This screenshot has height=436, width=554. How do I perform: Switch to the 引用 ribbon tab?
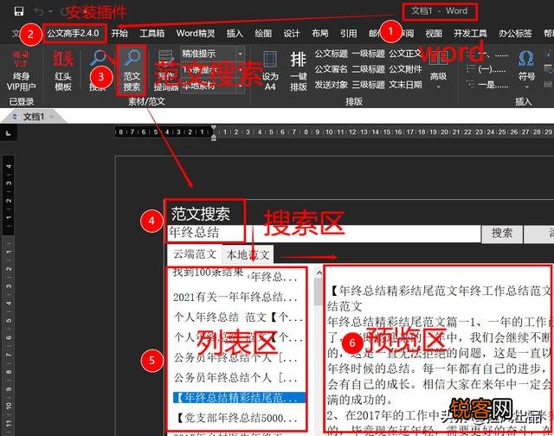(348, 34)
